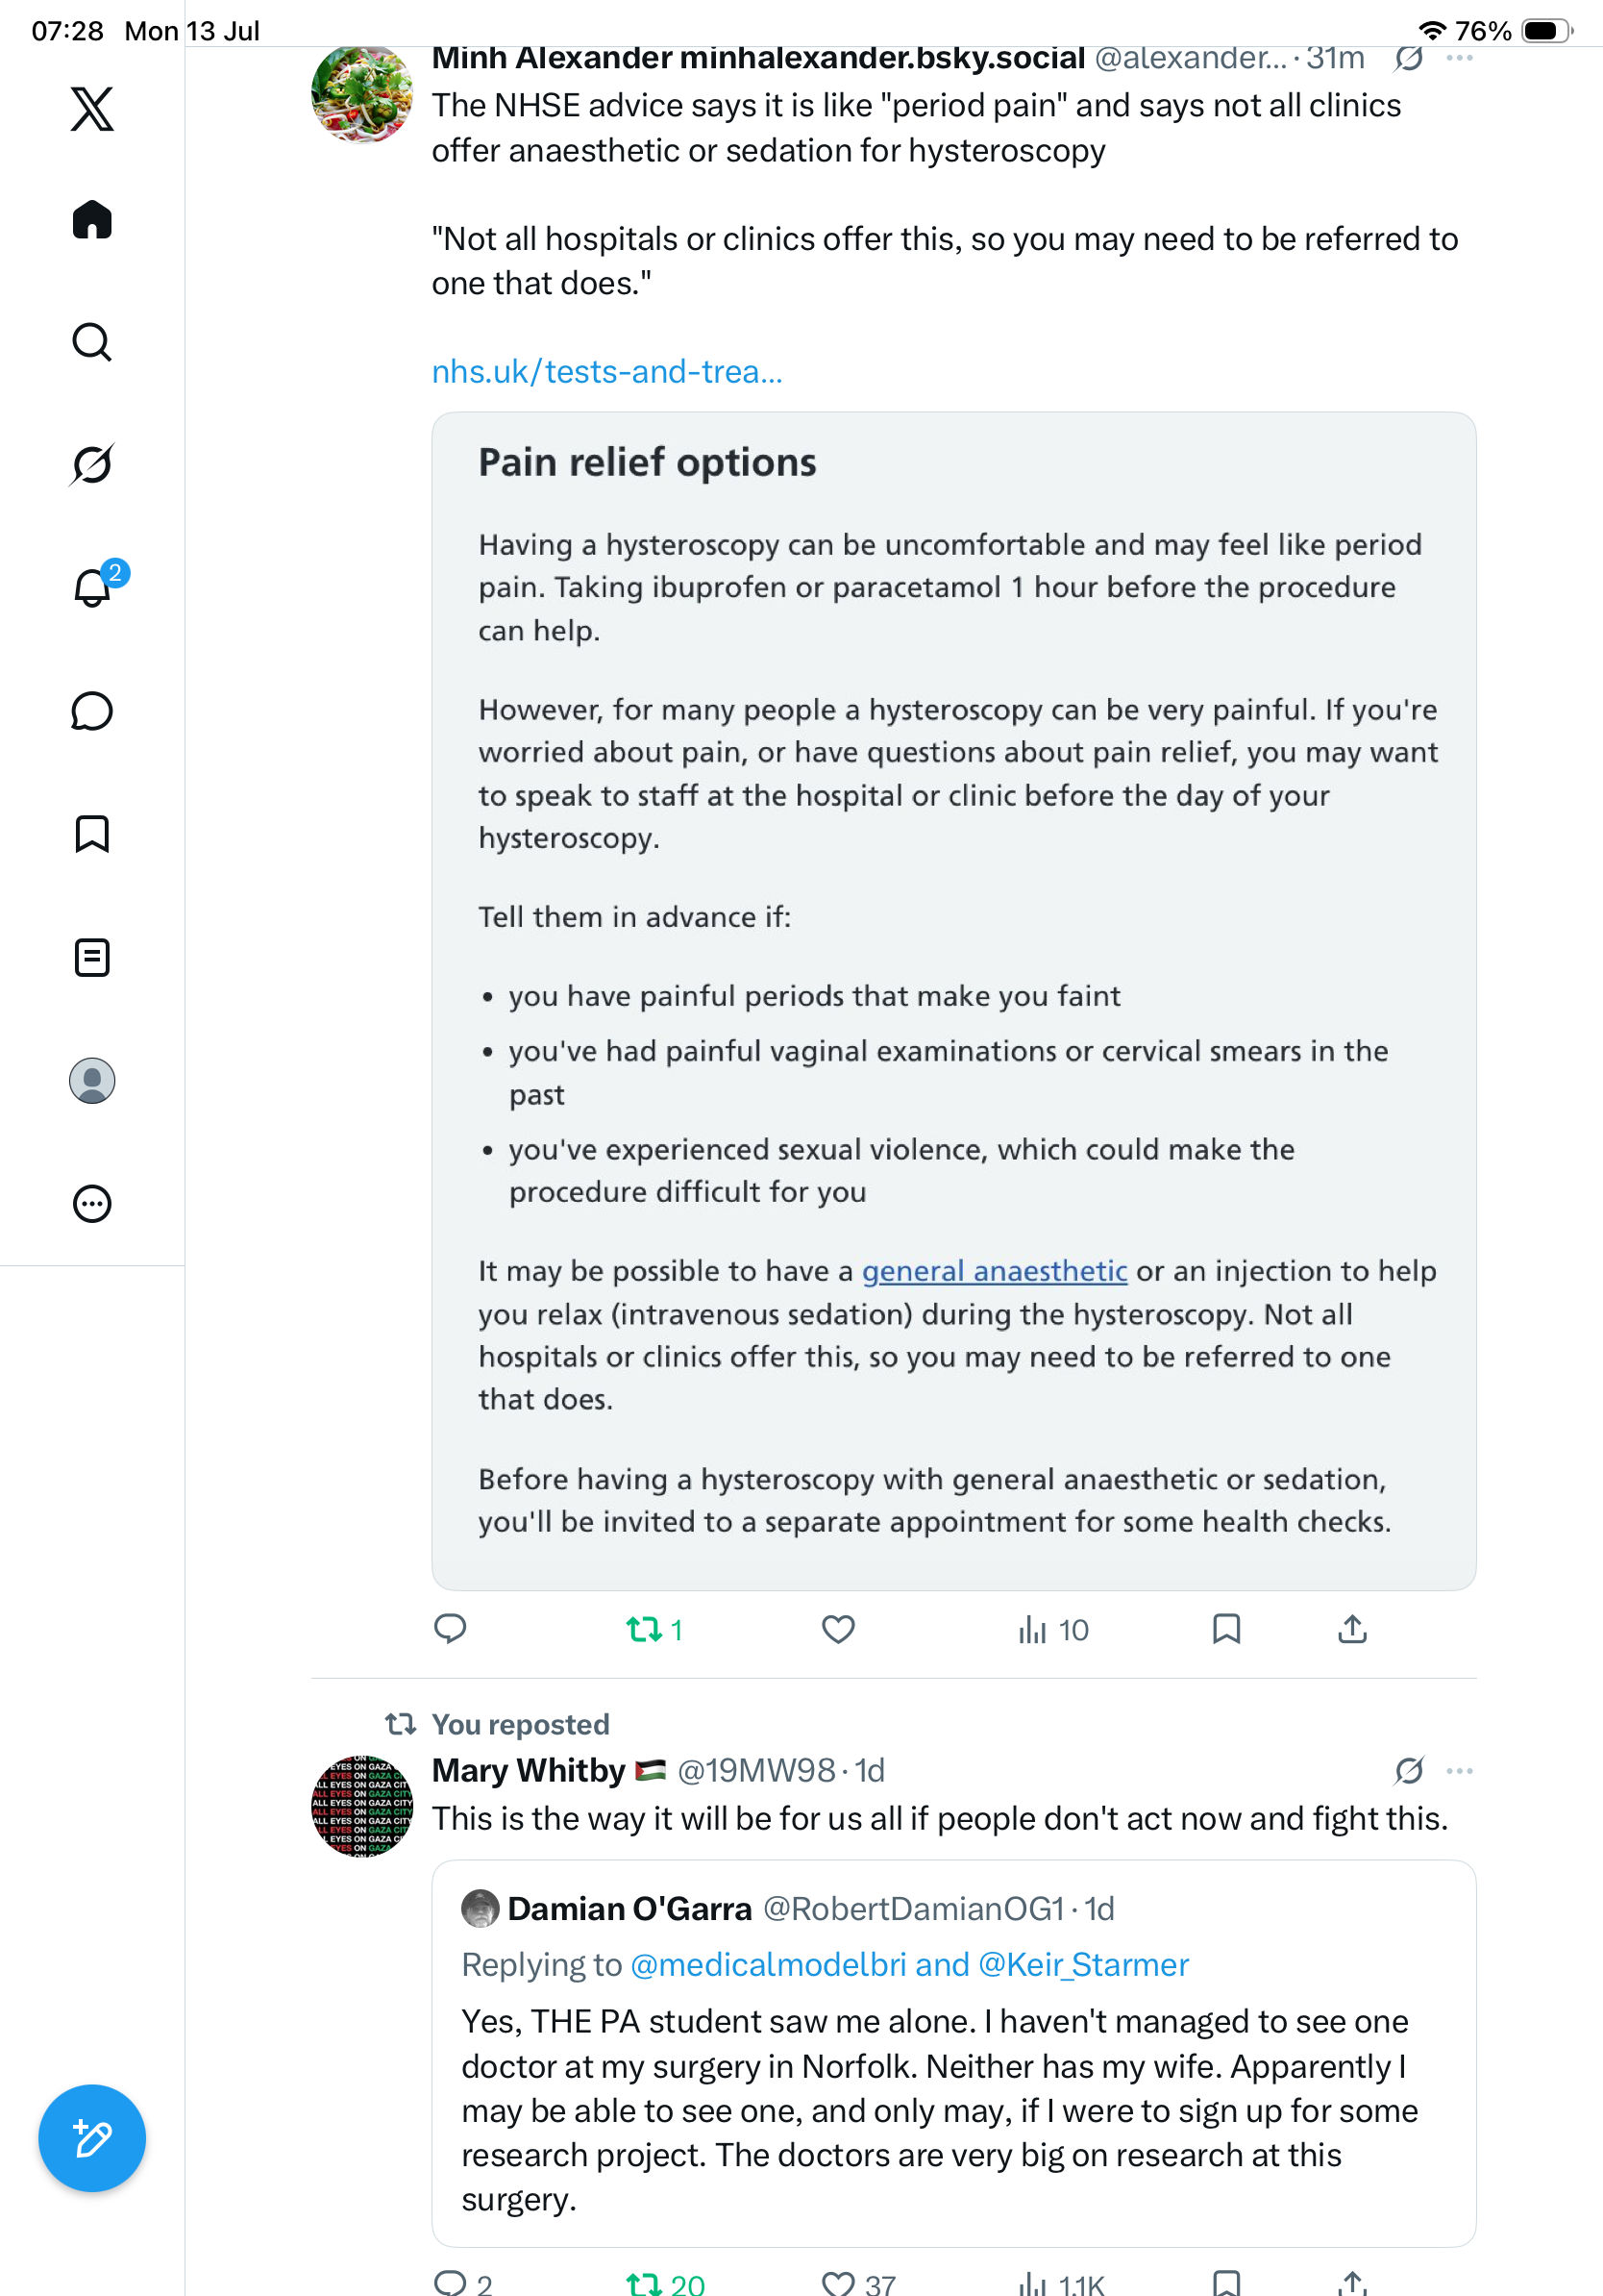Open Lists icon in the sidebar
Viewport: 1603px width, 2296px height.
(x=92, y=957)
